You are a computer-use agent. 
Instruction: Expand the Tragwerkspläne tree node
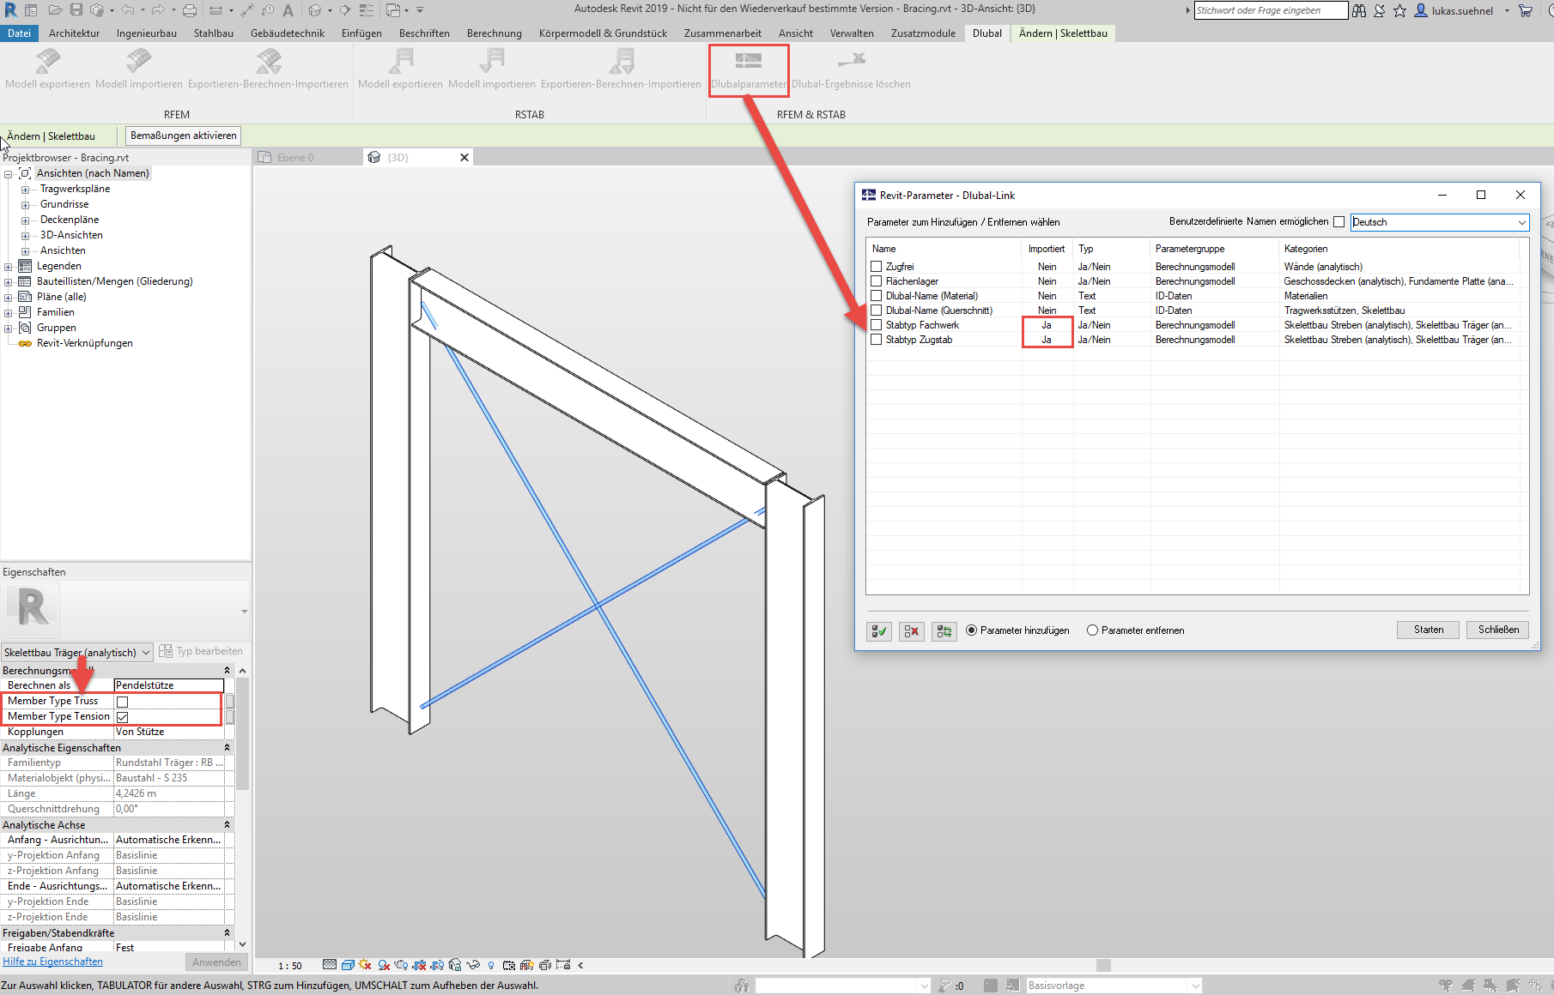point(25,190)
